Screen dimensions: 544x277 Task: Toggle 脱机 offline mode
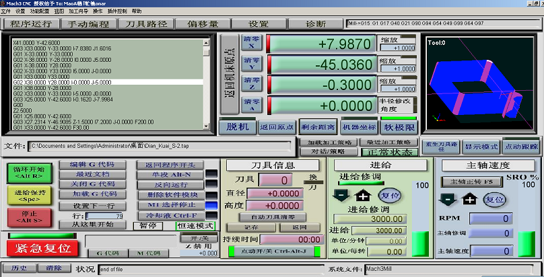point(238,128)
